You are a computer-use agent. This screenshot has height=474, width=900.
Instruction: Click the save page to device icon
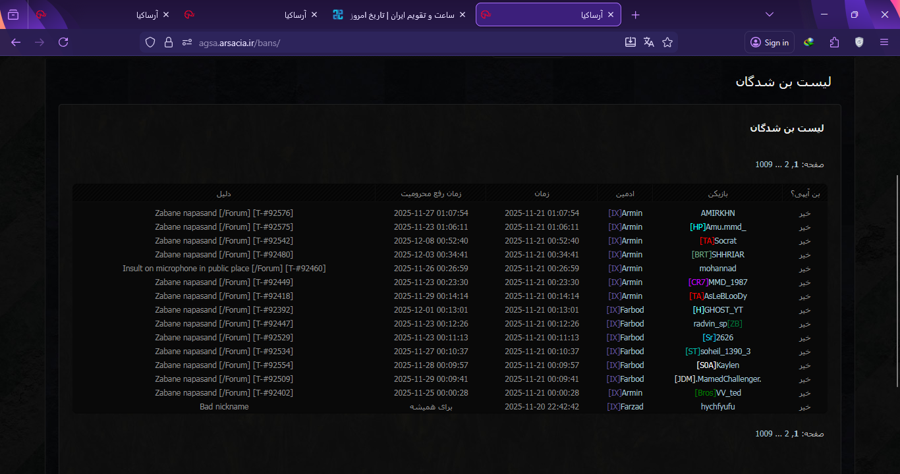coord(630,41)
